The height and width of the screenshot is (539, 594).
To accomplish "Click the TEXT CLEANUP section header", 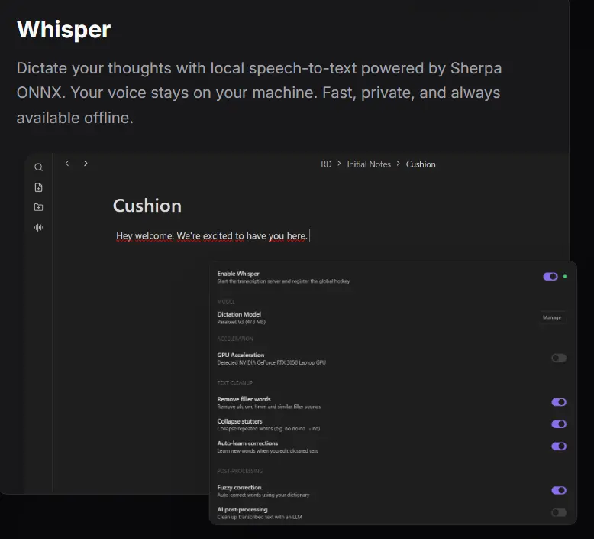I will click(234, 383).
